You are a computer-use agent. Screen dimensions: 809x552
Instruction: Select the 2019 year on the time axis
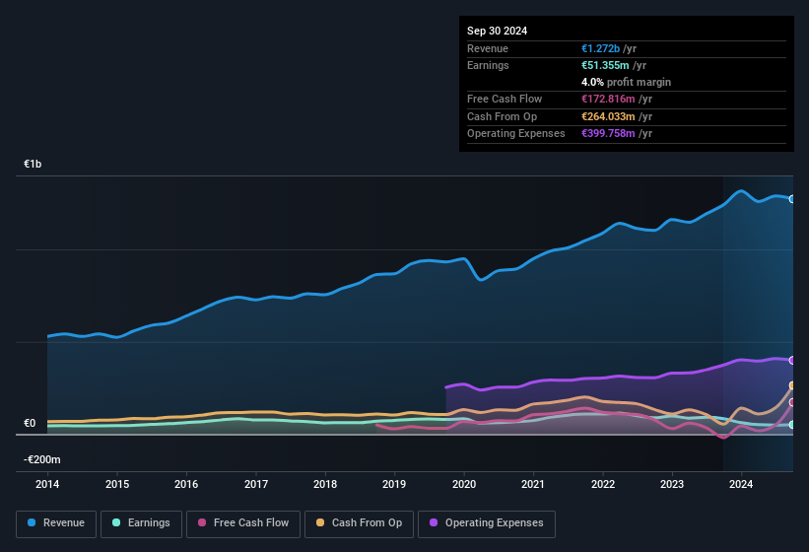pyautogui.click(x=394, y=484)
